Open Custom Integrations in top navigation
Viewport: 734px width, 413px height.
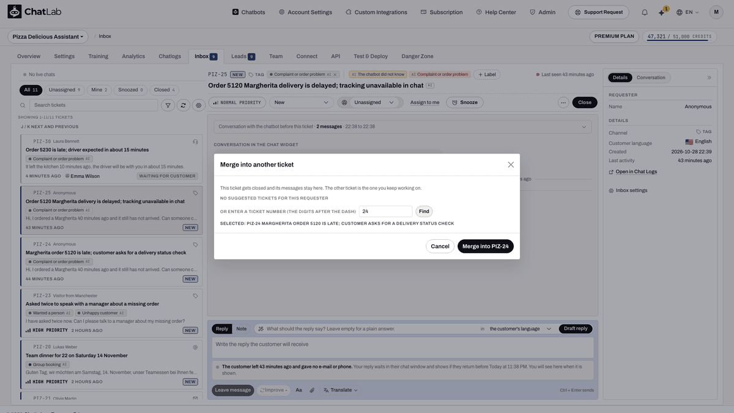376,12
